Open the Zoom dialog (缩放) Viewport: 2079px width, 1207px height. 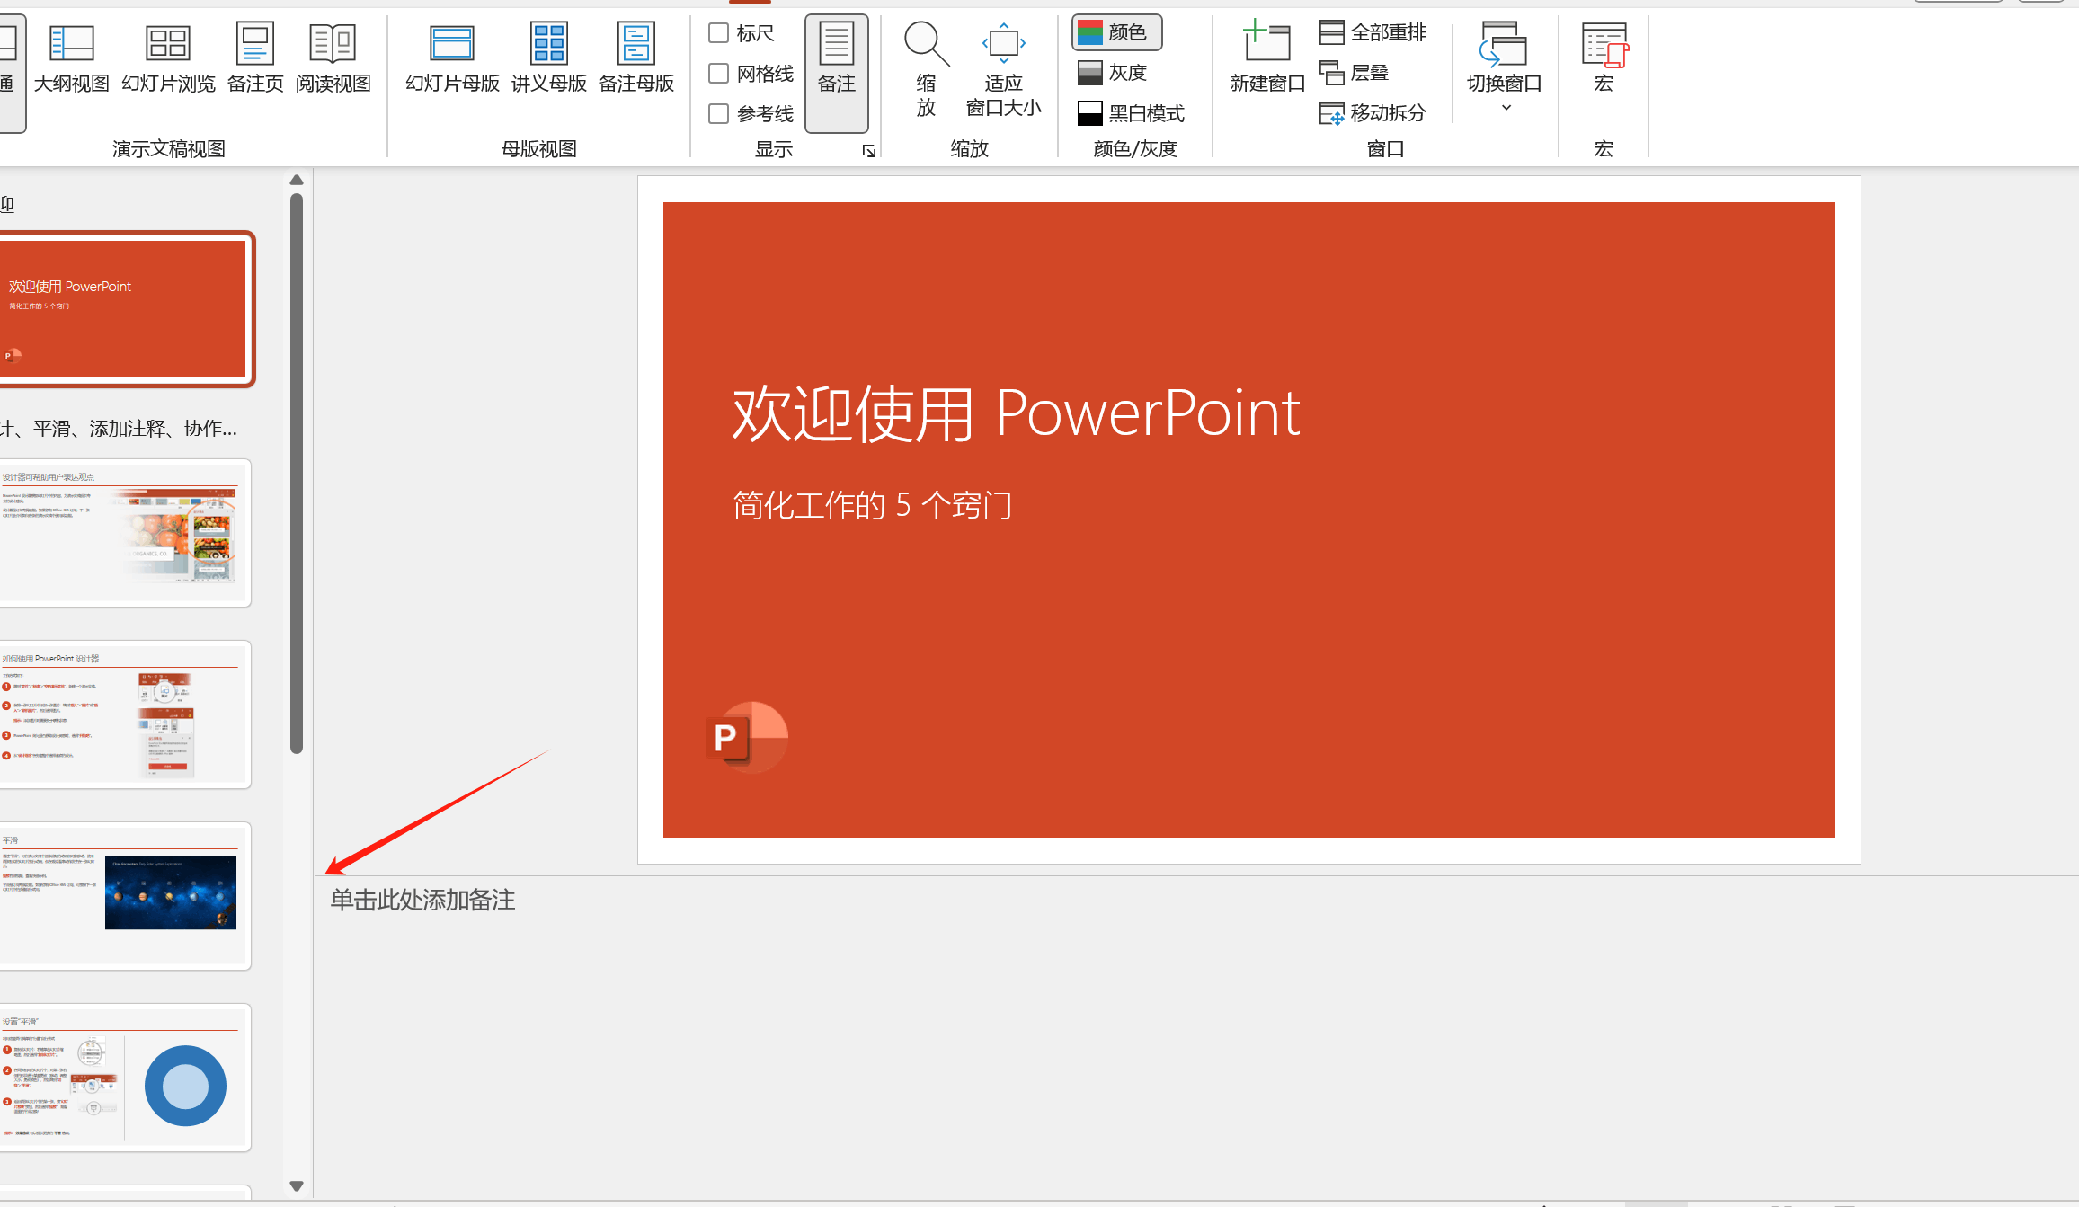click(926, 70)
